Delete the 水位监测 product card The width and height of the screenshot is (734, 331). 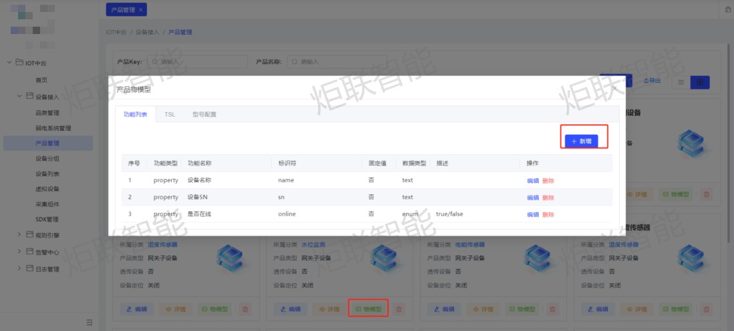pyautogui.click(x=399, y=309)
